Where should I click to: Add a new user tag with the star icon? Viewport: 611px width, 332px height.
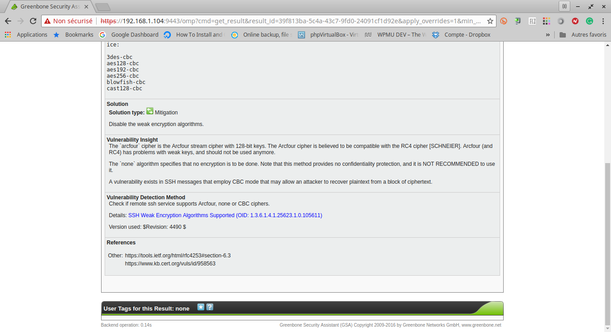201,307
